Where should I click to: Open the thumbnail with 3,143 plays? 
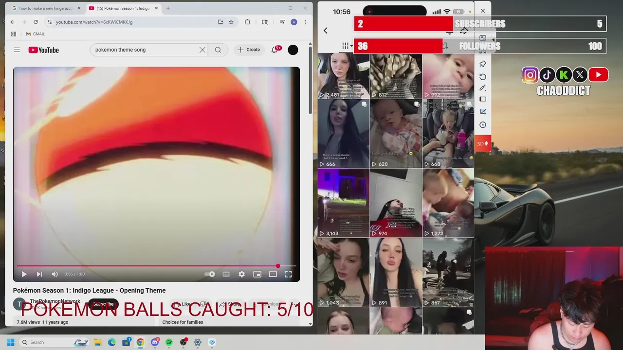(344, 203)
